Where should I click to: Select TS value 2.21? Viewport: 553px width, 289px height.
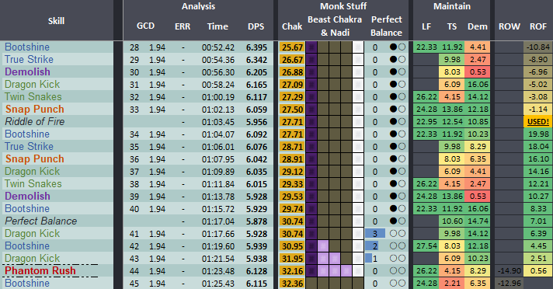click(x=452, y=284)
